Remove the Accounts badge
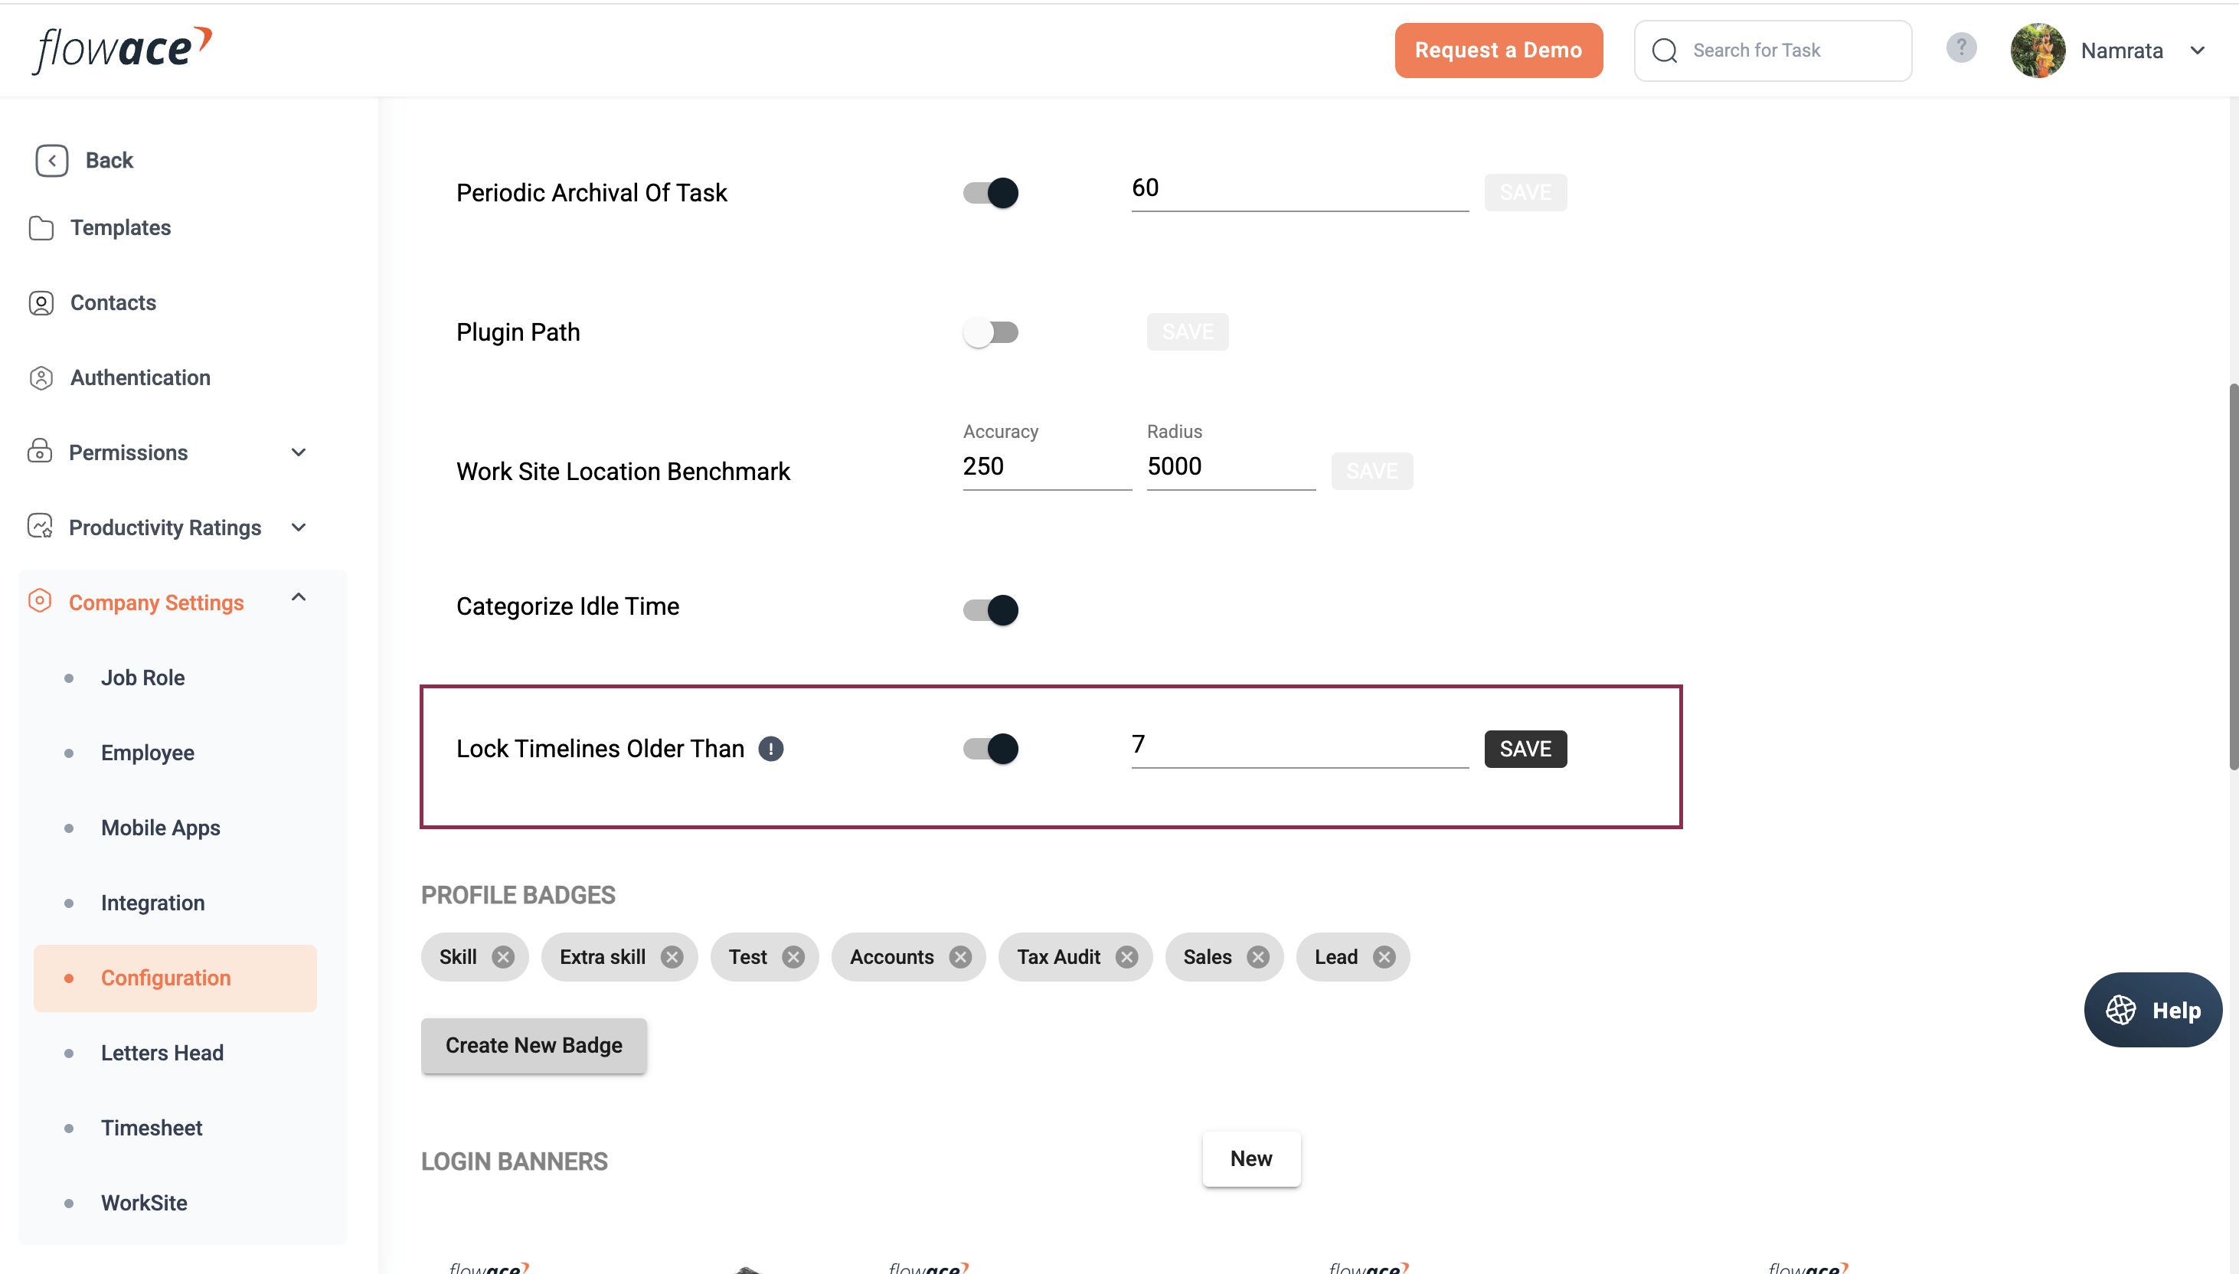The width and height of the screenshot is (2239, 1274). tap(961, 957)
